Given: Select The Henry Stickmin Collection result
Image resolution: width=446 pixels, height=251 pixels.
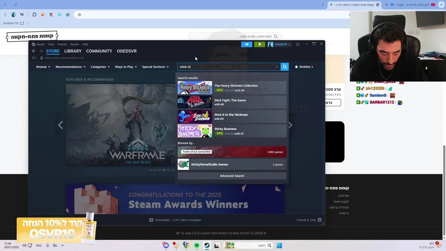Looking at the screenshot, I should click(x=232, y=88).
